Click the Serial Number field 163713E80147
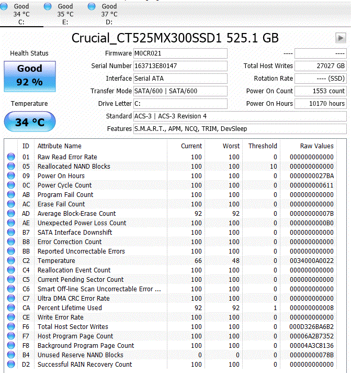Screen dimensions: 351x373 [180, 66]
